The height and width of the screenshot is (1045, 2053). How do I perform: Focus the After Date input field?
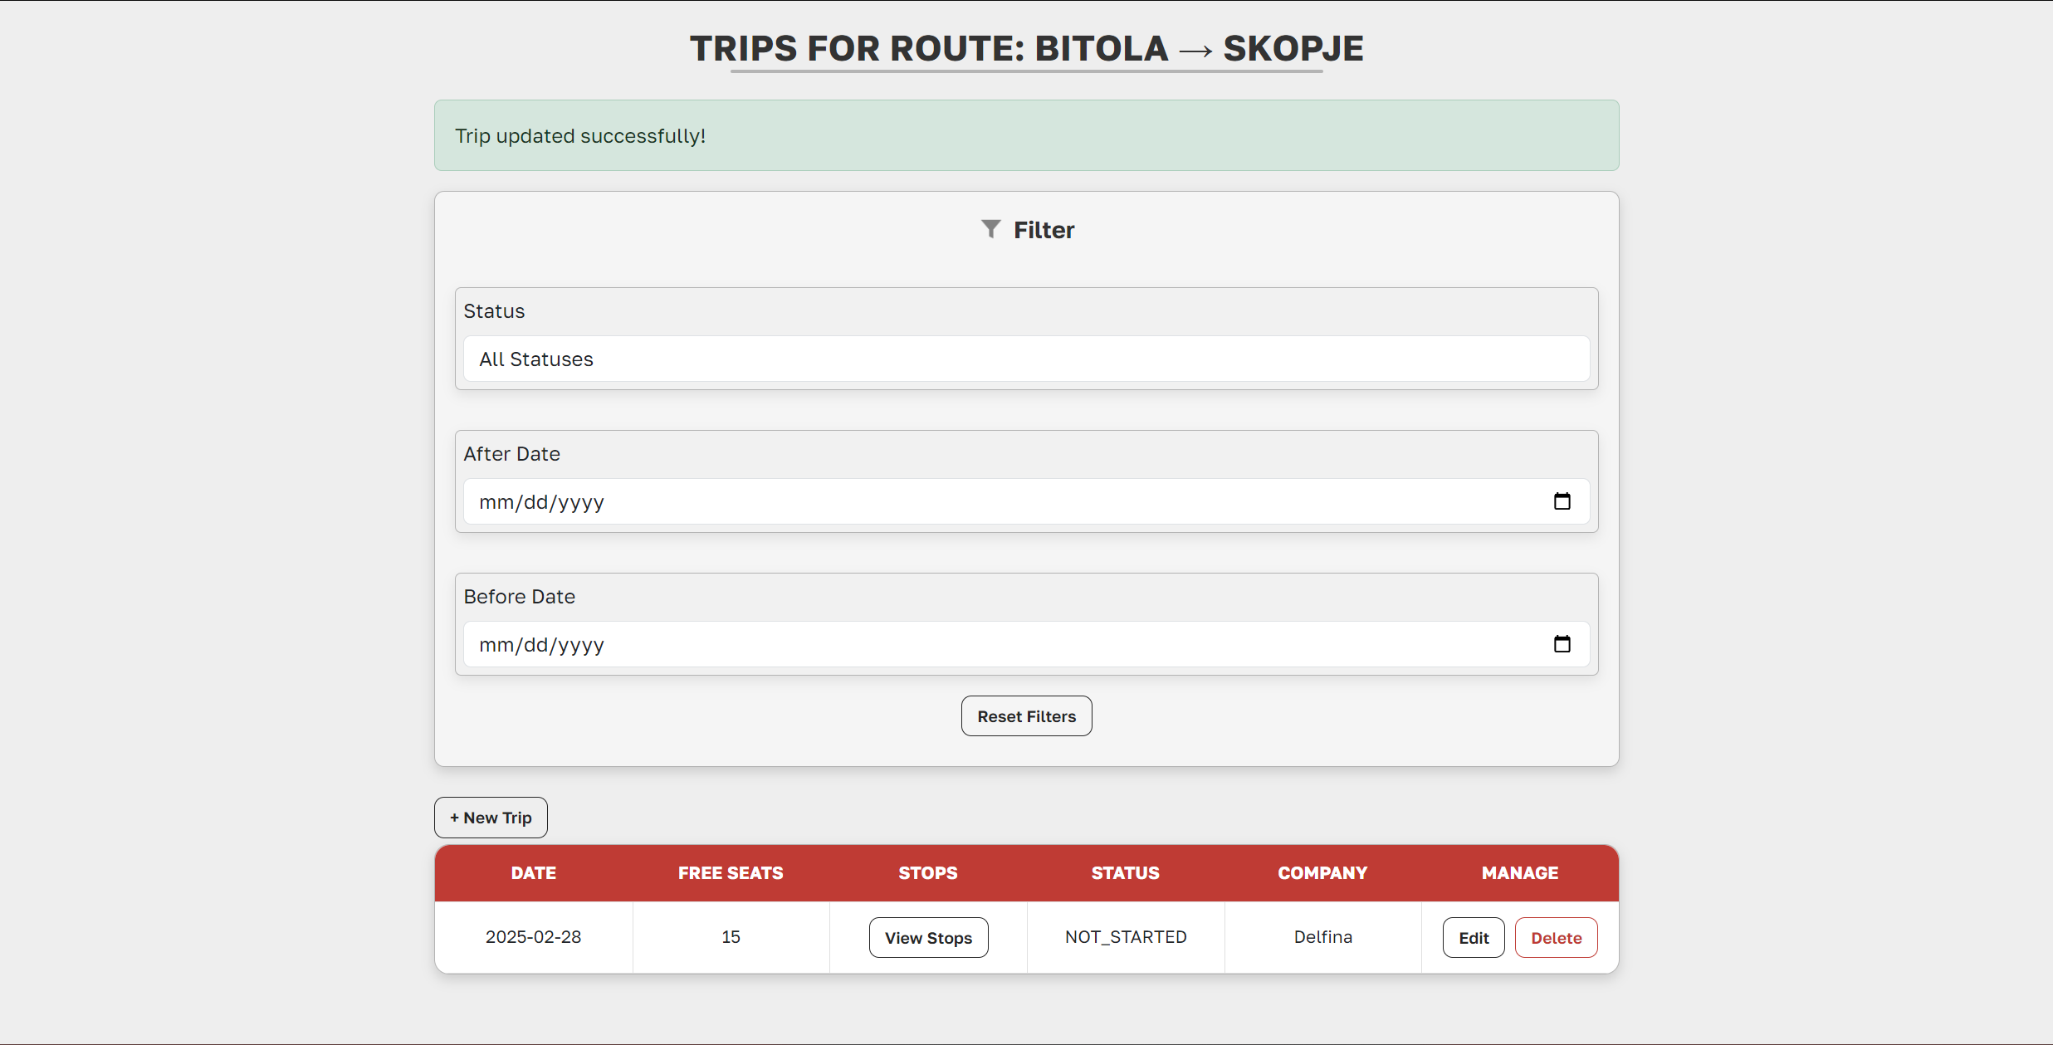[996, 501]
